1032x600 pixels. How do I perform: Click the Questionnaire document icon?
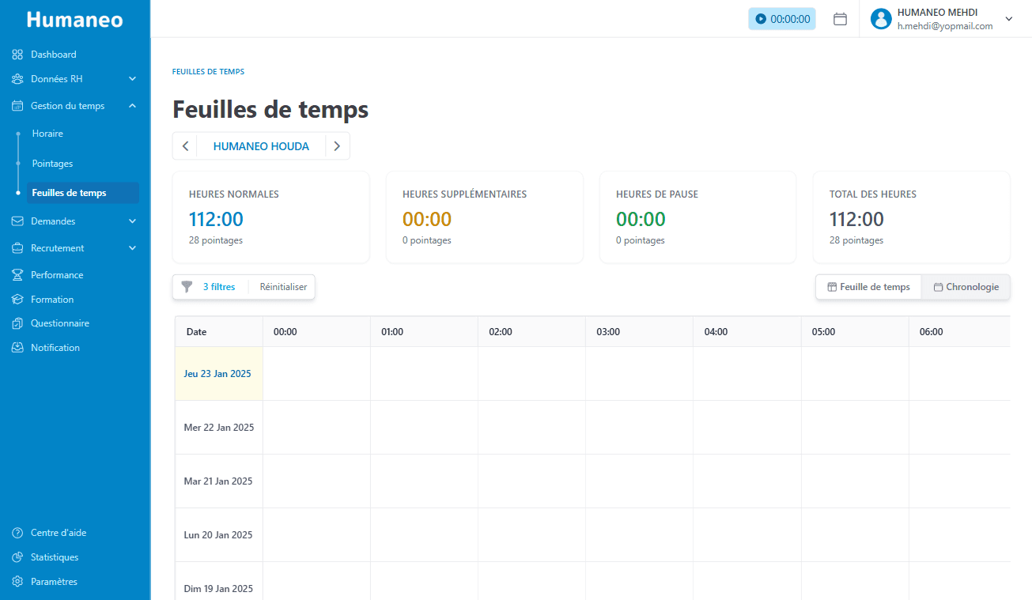pyautogui.click(x=17, y=323)
